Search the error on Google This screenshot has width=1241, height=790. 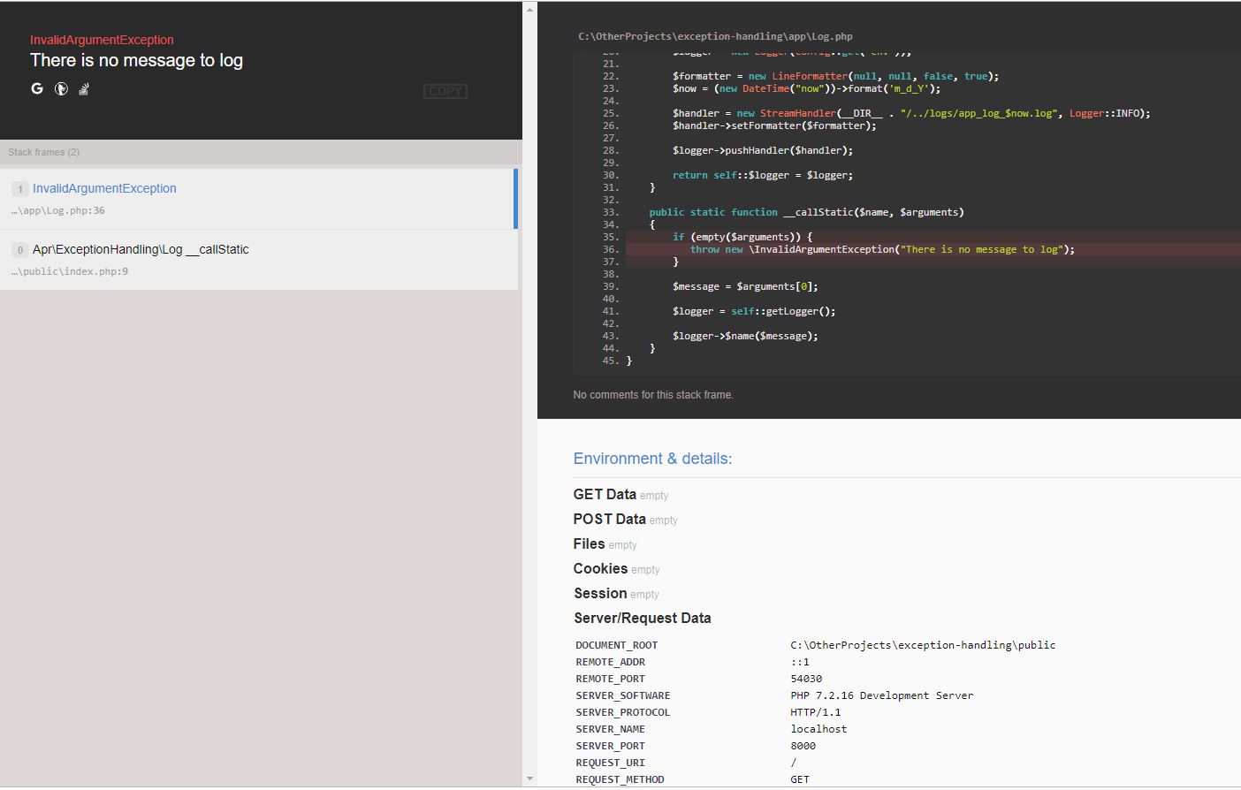pyautogui.click(x=36, y=88)
